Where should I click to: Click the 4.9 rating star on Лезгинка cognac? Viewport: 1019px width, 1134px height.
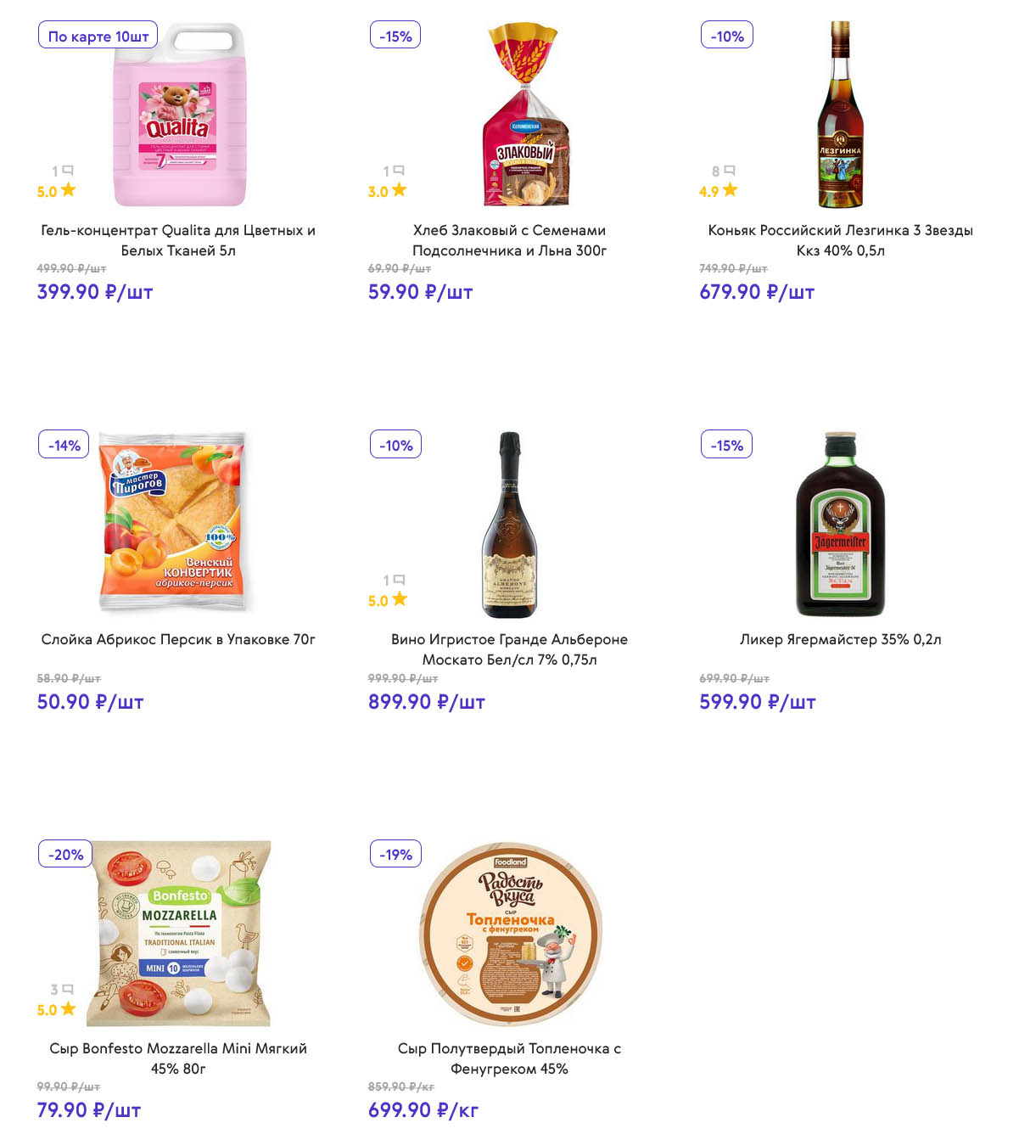click(730, 190)
